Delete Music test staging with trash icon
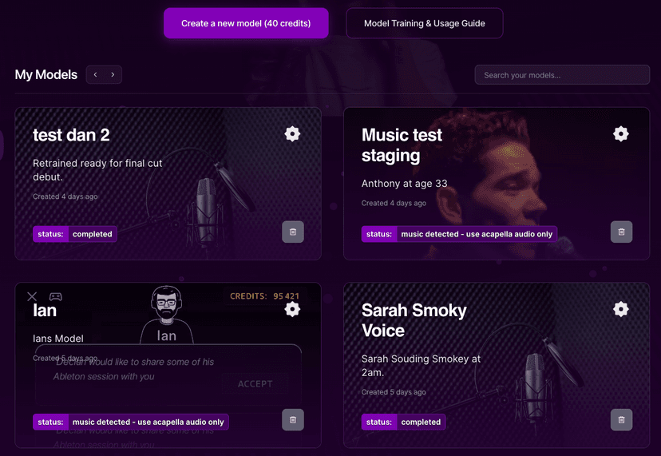 621,232
